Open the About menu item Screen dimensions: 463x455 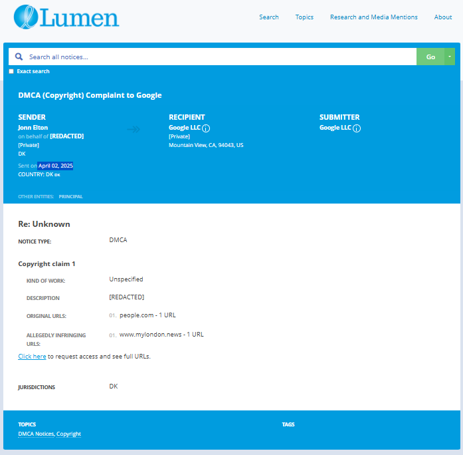(442, 17)
